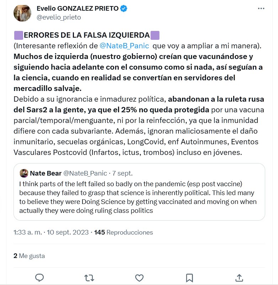Bookmark this tweet

(189, 277)
